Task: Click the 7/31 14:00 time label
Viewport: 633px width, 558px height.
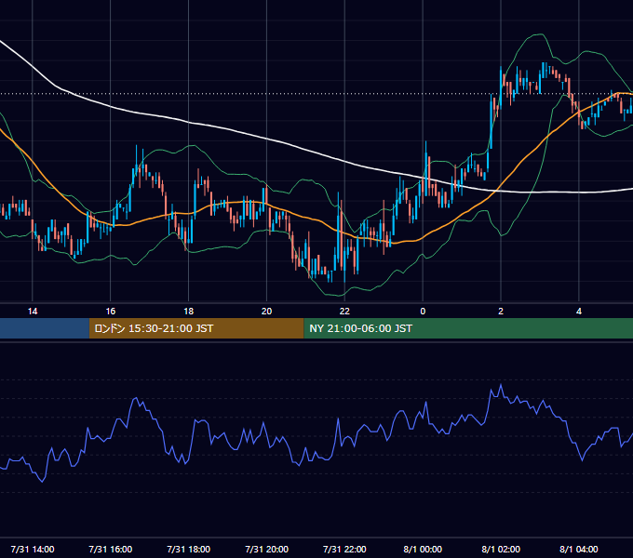Action: pyautogui.click(x=33, y=549)
